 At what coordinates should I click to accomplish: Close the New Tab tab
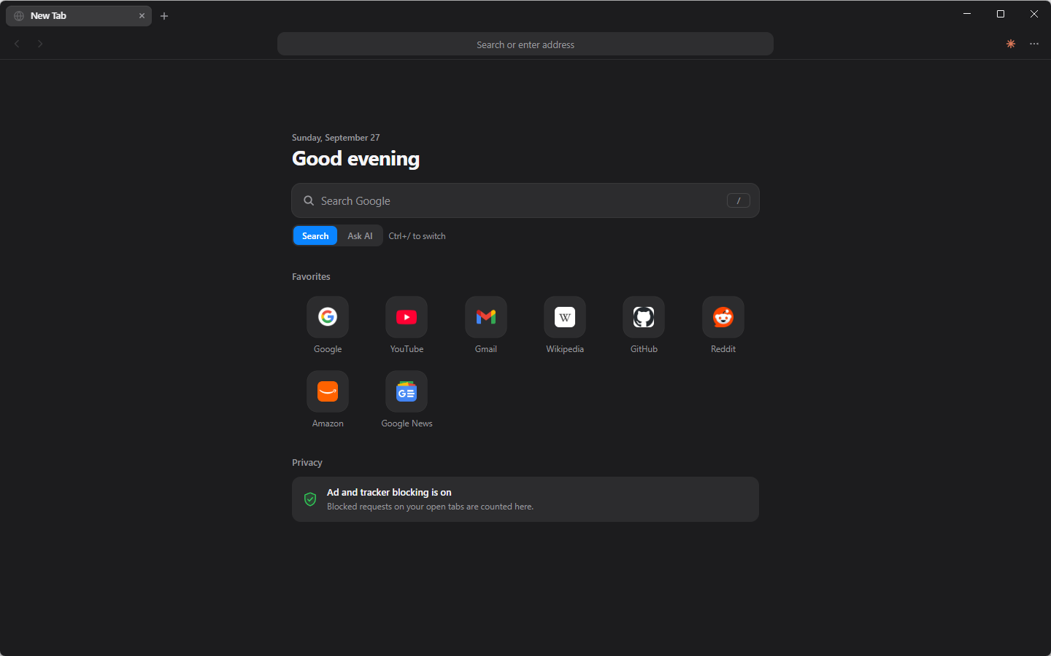click(142, 16)
